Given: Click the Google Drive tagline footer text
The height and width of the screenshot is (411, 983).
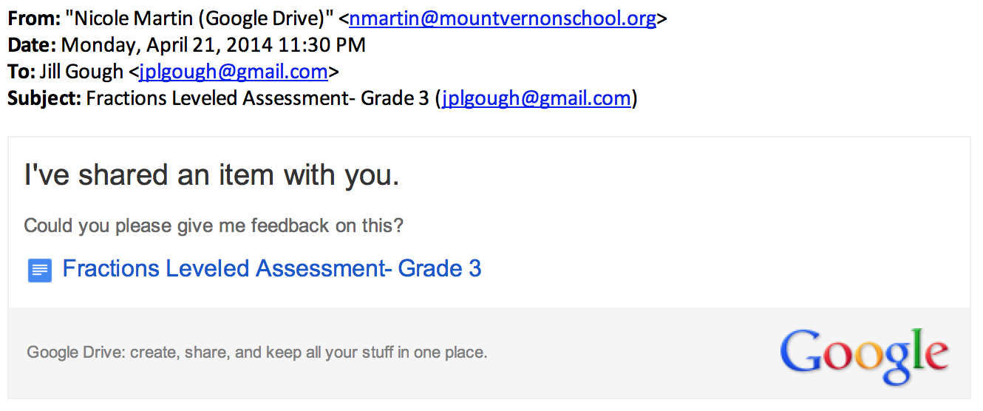Looking at the screenshot, I should [256, 353].
